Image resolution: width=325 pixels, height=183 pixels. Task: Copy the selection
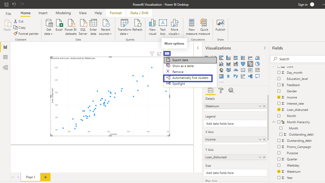[20, 28]
